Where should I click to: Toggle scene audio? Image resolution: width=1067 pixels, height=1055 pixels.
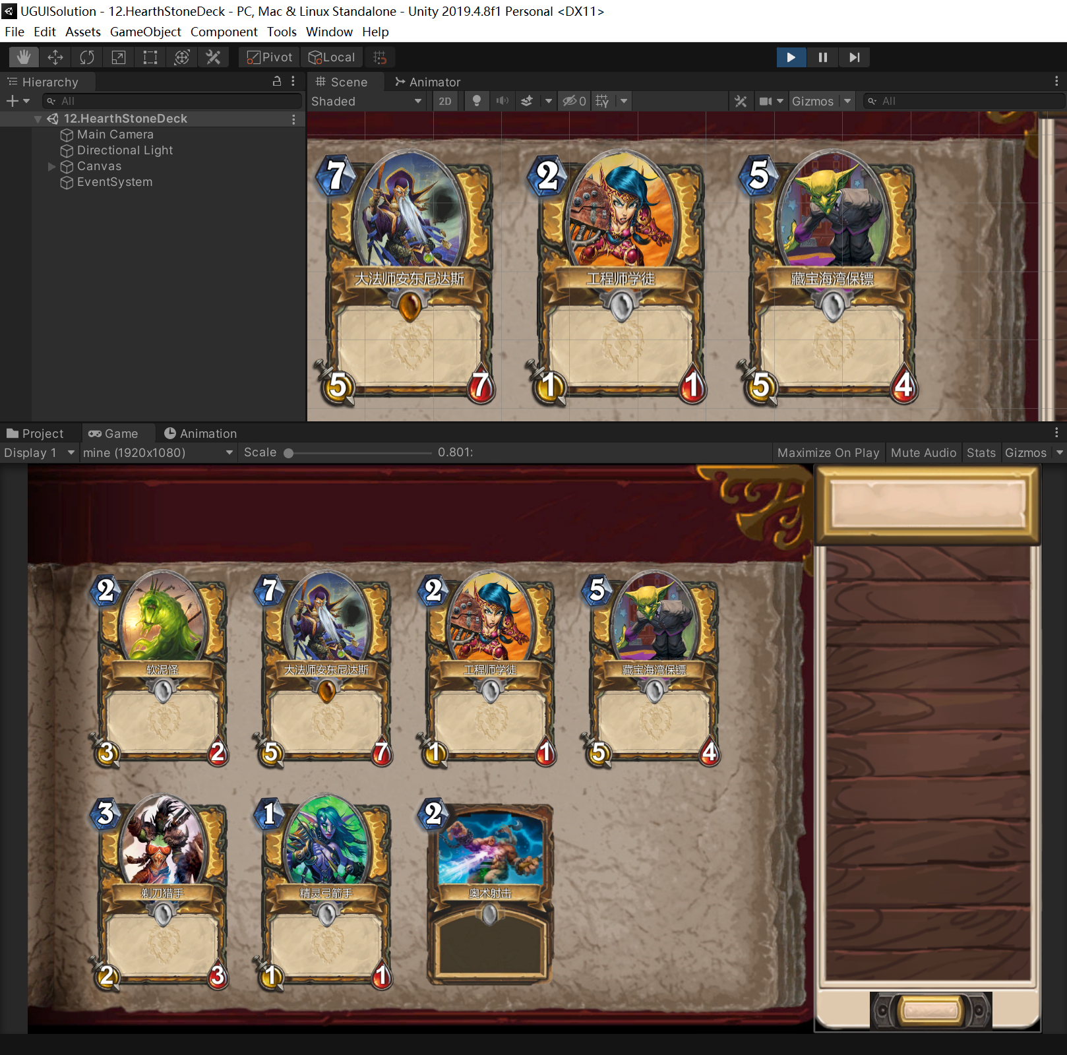pos(503,101)
